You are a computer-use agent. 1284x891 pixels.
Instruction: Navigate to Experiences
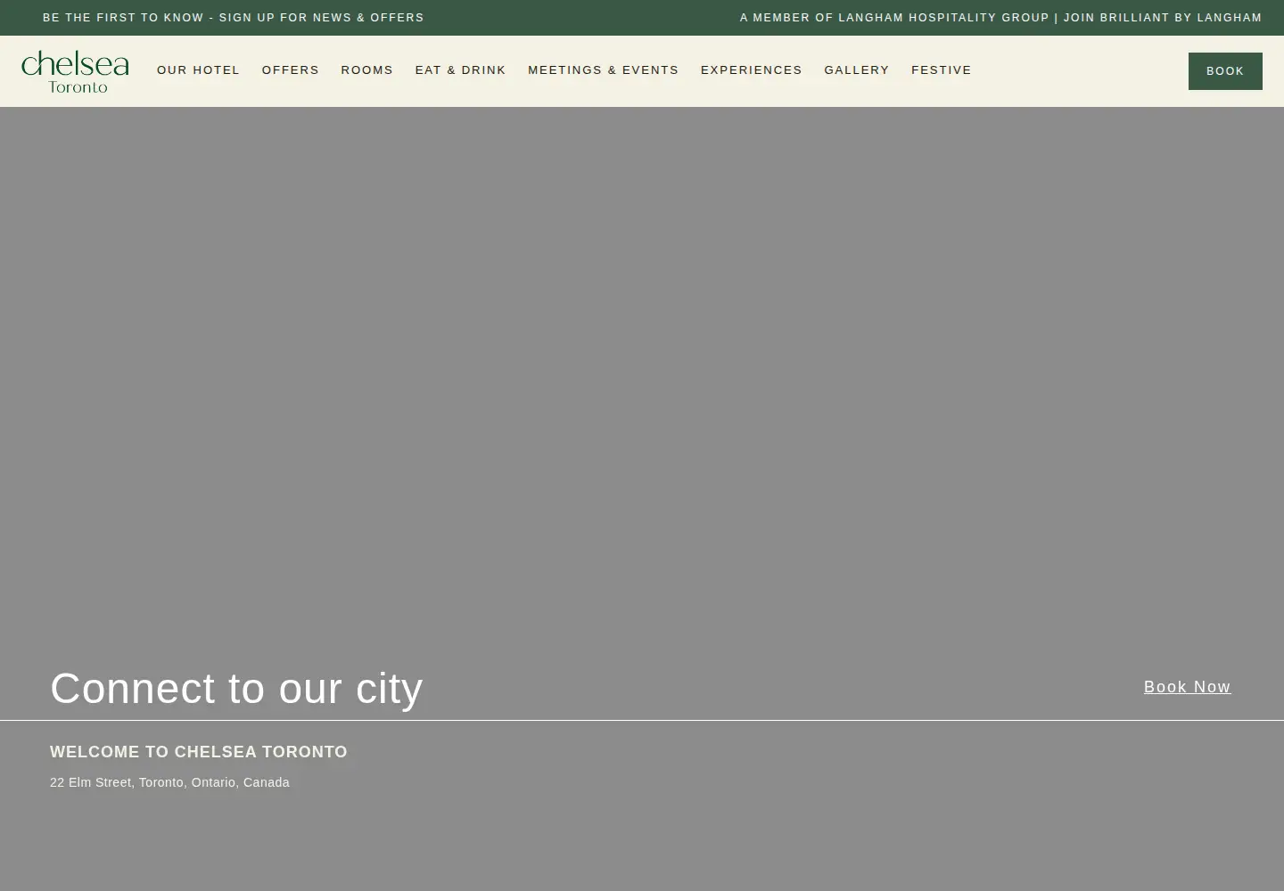click(751, 70)
